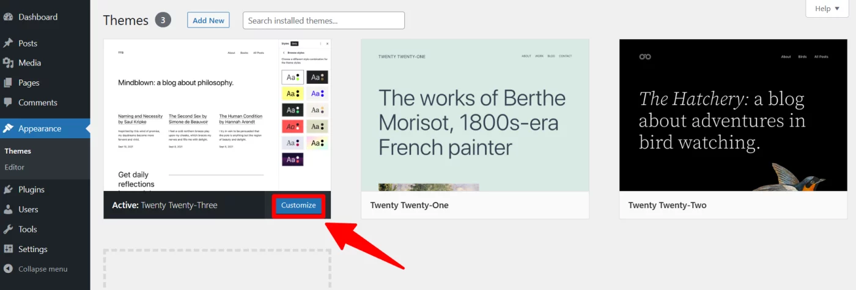Click the Pages document icon

pyautogui.click(x=8, y=83)
